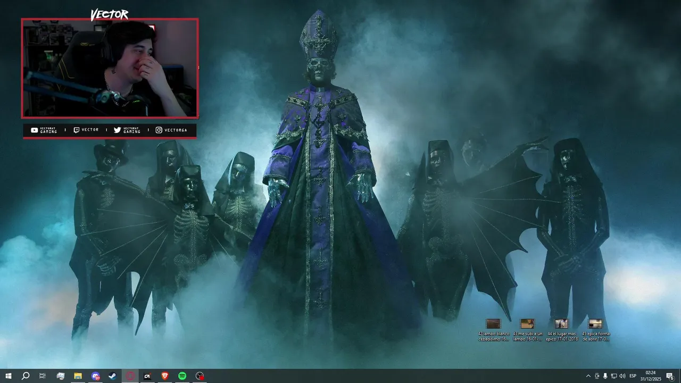Open Discord with the 9+ badge
This screenshot has height=383, width=681.
95,376
